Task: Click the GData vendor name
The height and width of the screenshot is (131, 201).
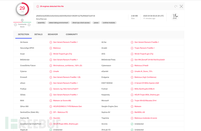Action: 23,95
